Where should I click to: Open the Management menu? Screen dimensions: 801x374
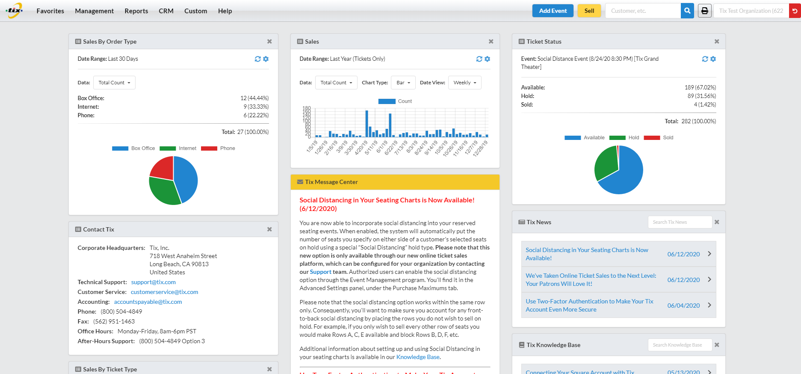[94, 11]
